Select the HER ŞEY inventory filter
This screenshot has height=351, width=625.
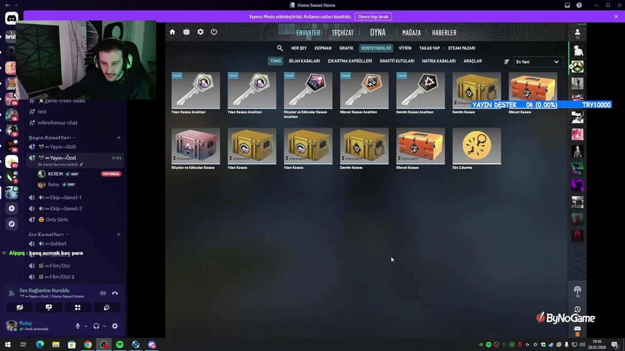(x=299, y=48)
